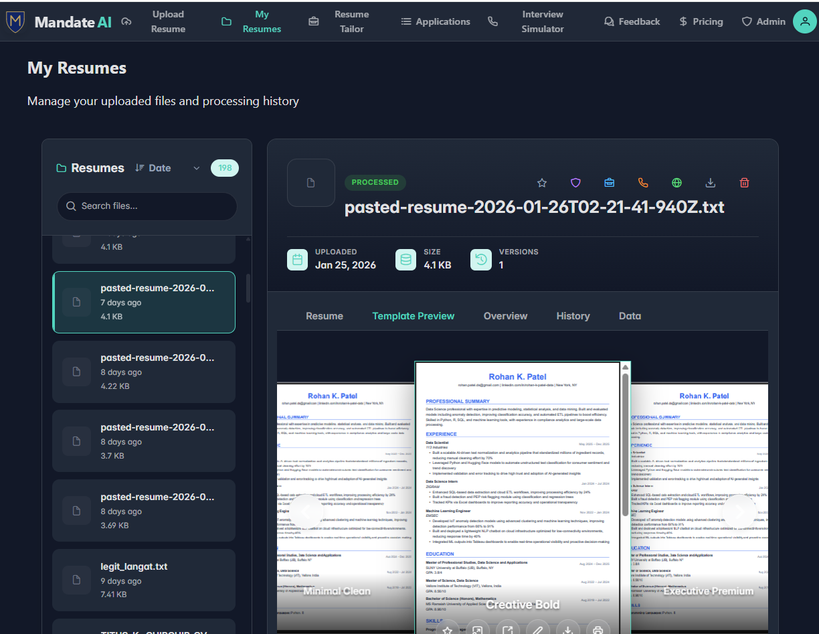Click the previous arrow in the template carousel
819x634 pixels.
tap(307, 511)
